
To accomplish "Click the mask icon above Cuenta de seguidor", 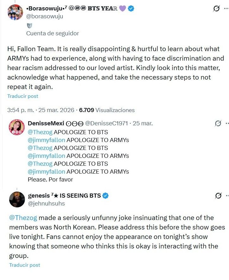I will pos(29,26).
